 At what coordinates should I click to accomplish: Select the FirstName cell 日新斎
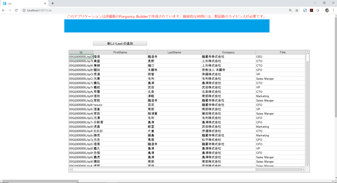coord(120,122)
